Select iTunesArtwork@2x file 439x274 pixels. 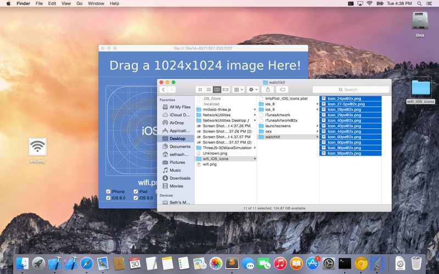pos(288,120)
